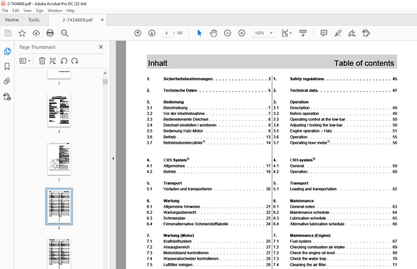Image resolution: width=417 pixels, height=269 pixels.
Task: Click 'Schmierplan' contents entry
Action: 174,219
